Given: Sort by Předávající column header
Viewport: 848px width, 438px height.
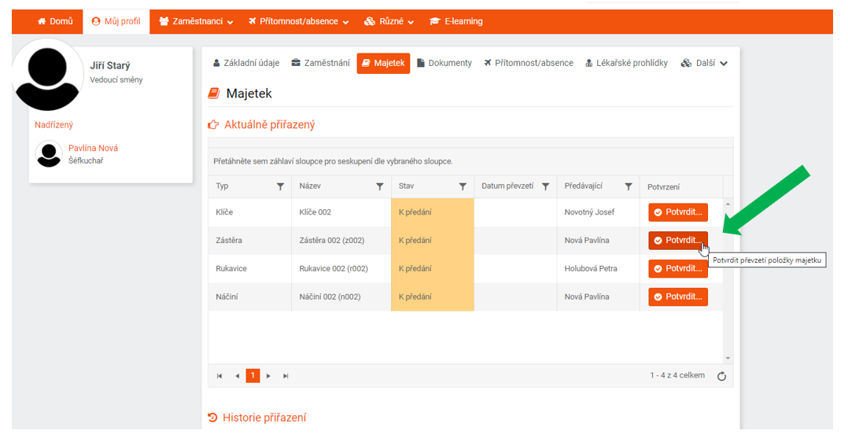Looking at the screenshot, I should point(584,186).
